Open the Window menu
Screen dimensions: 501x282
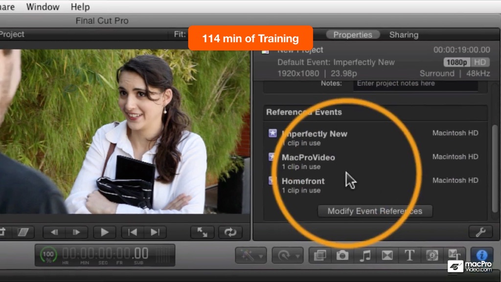(43, 7)
